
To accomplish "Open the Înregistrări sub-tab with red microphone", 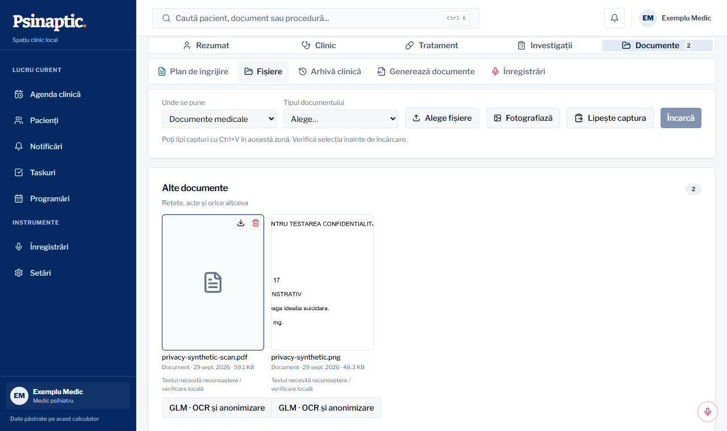I will pyautogui.click(x=519, y=71).
